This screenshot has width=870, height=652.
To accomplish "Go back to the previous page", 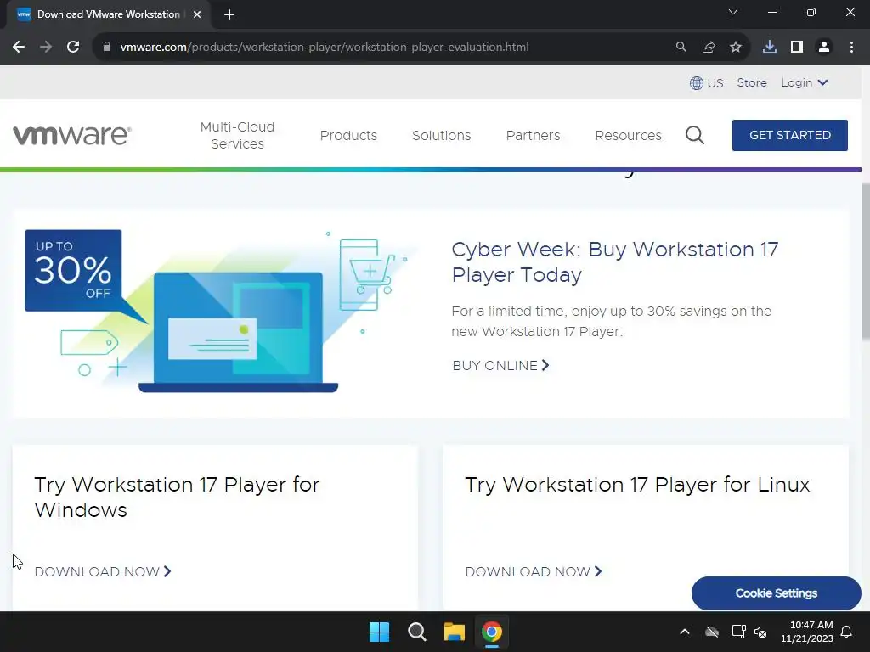I will tap(19, 48).
